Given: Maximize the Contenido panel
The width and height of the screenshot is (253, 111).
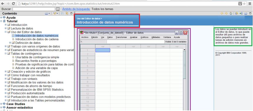Looking at the screenshot, I should point(71,14).
